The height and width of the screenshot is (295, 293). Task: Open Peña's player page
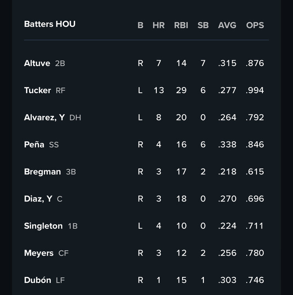[x=34, y=145]
